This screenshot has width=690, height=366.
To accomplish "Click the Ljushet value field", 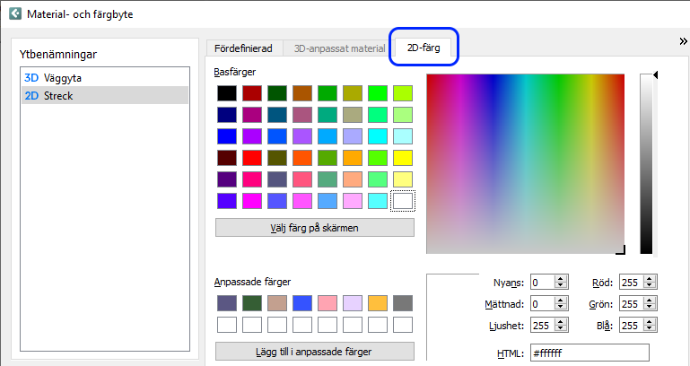I will 542,327.
